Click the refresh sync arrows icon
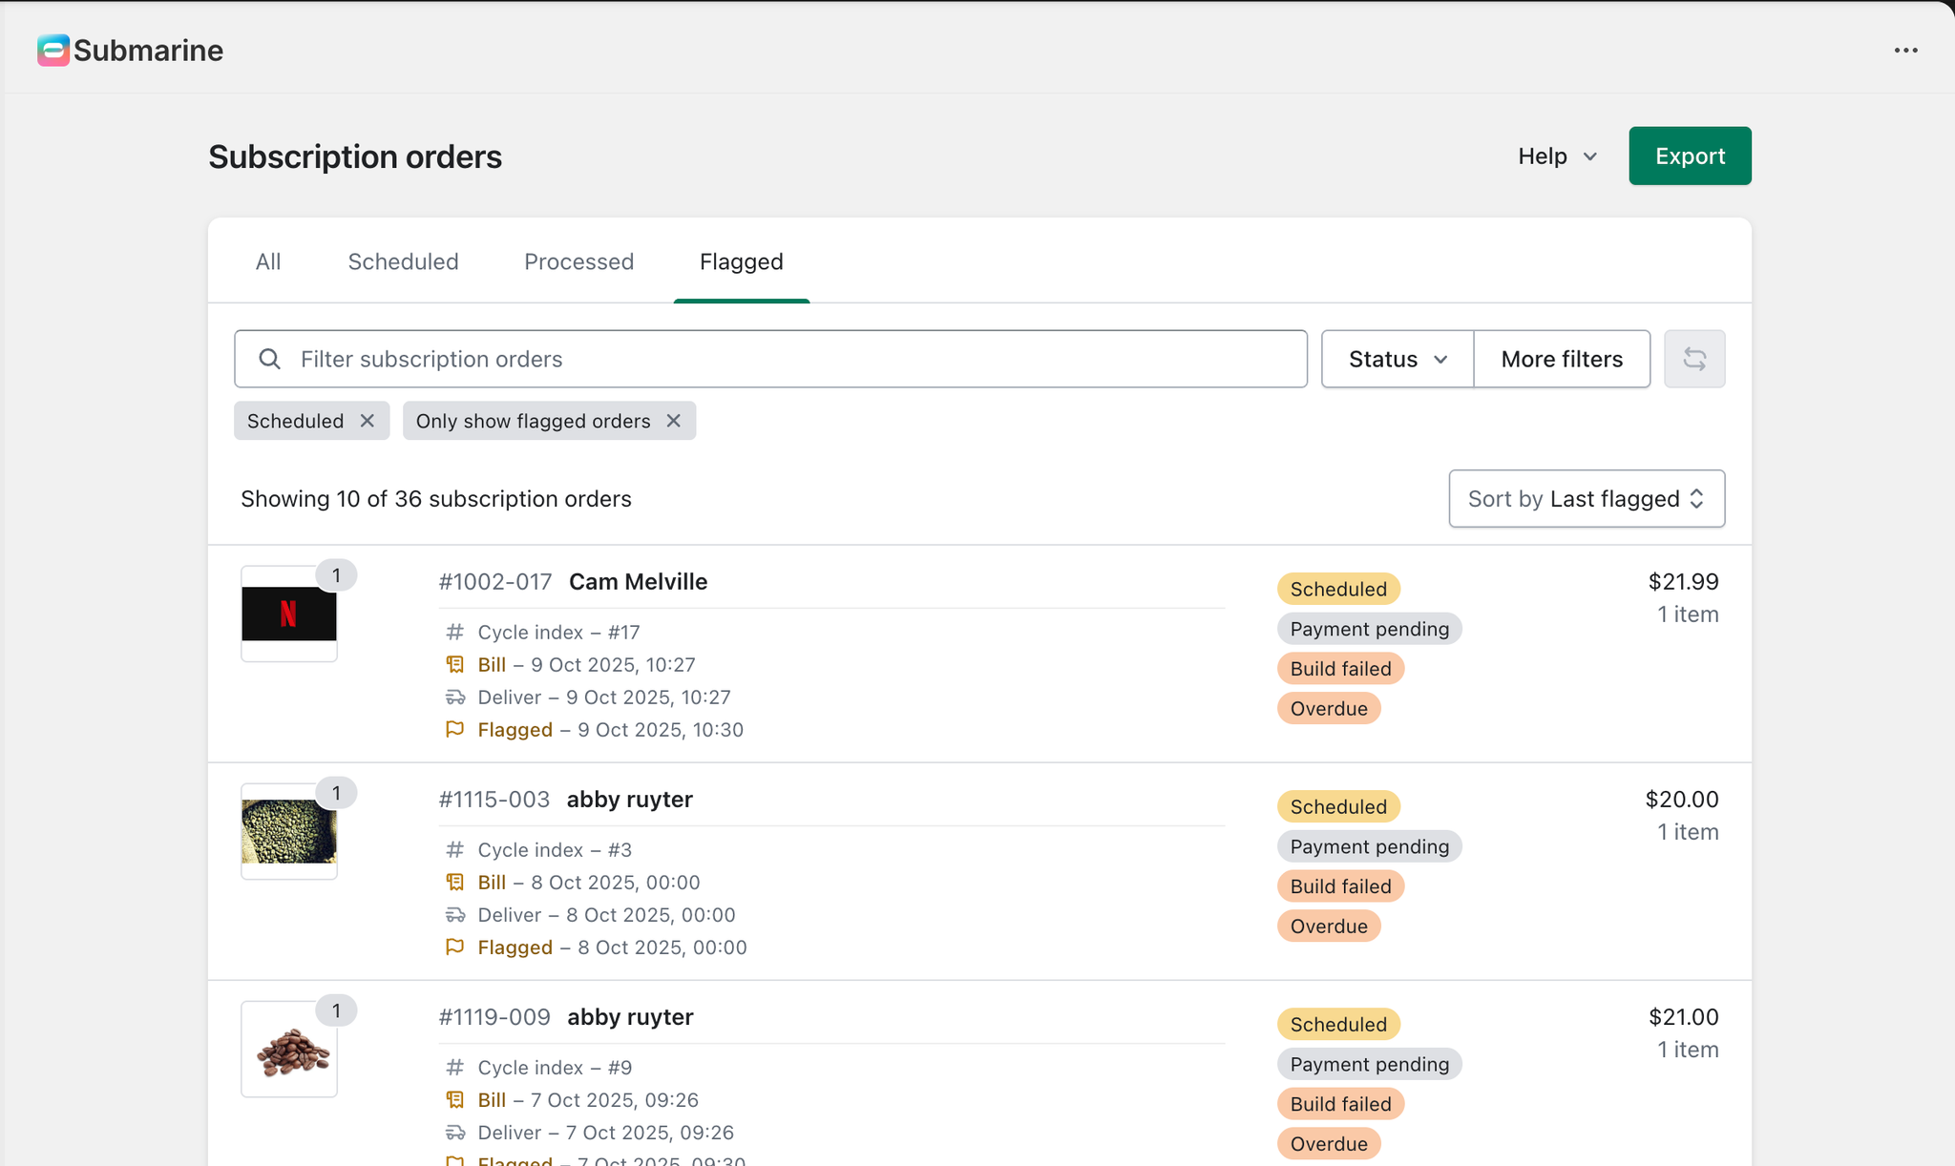Screen dimensions: 1955x1166 [x=1693, y=359]
